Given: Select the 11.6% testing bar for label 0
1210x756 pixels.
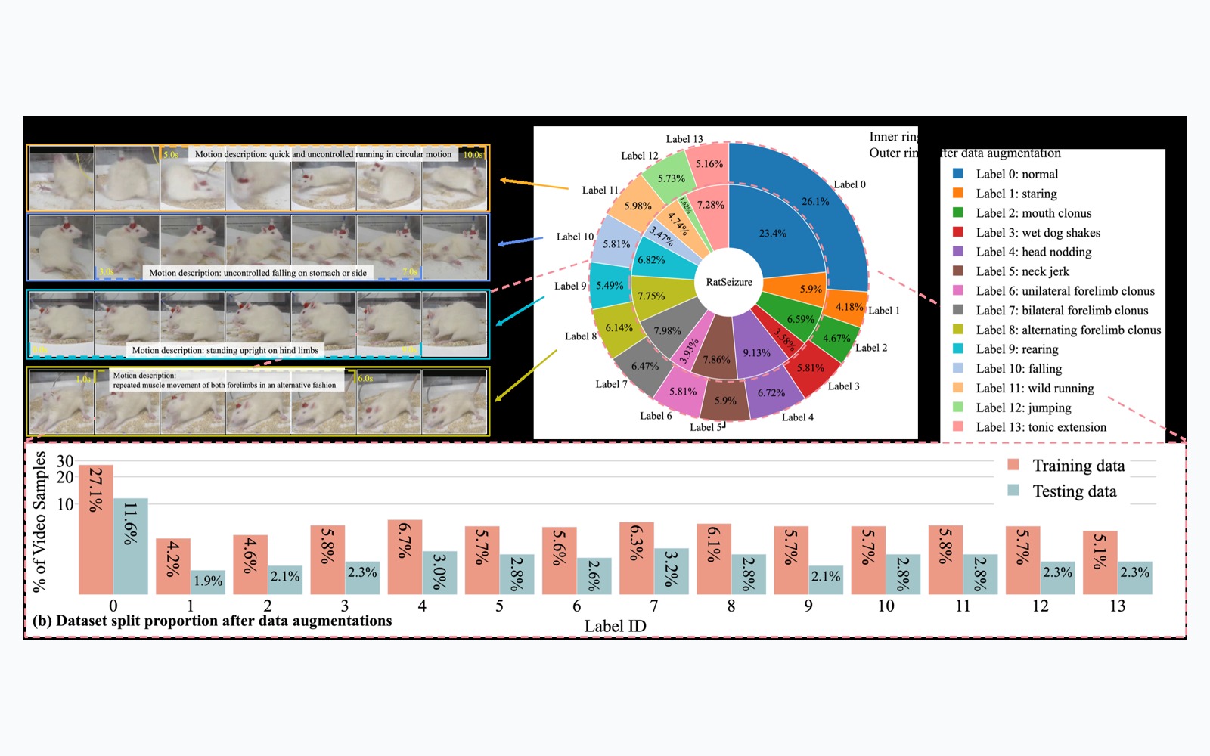Looking at the screenshot, I should click(x=131, y=546).
